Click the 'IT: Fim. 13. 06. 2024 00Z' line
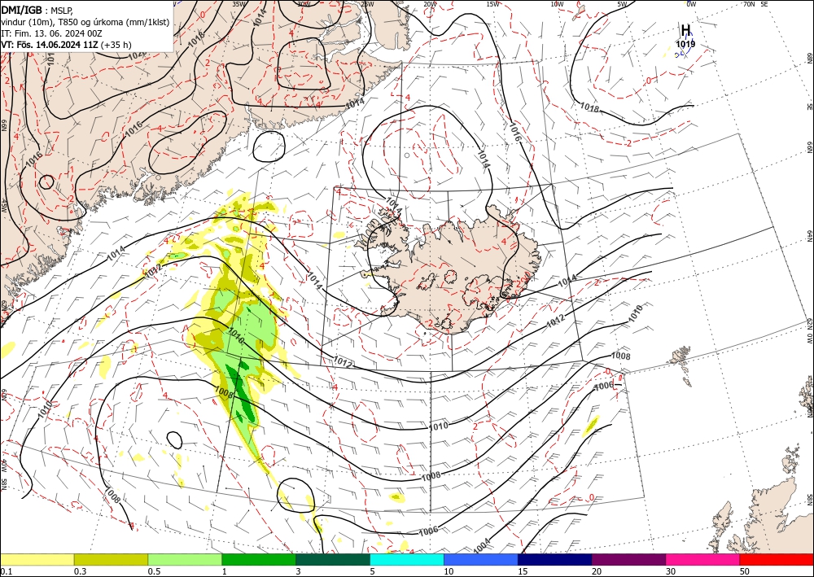 (51, 33)
